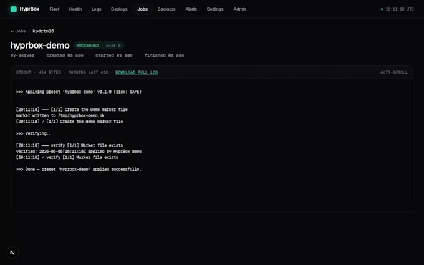
Task: Go to the Admin section
Action: click(239, 9)
